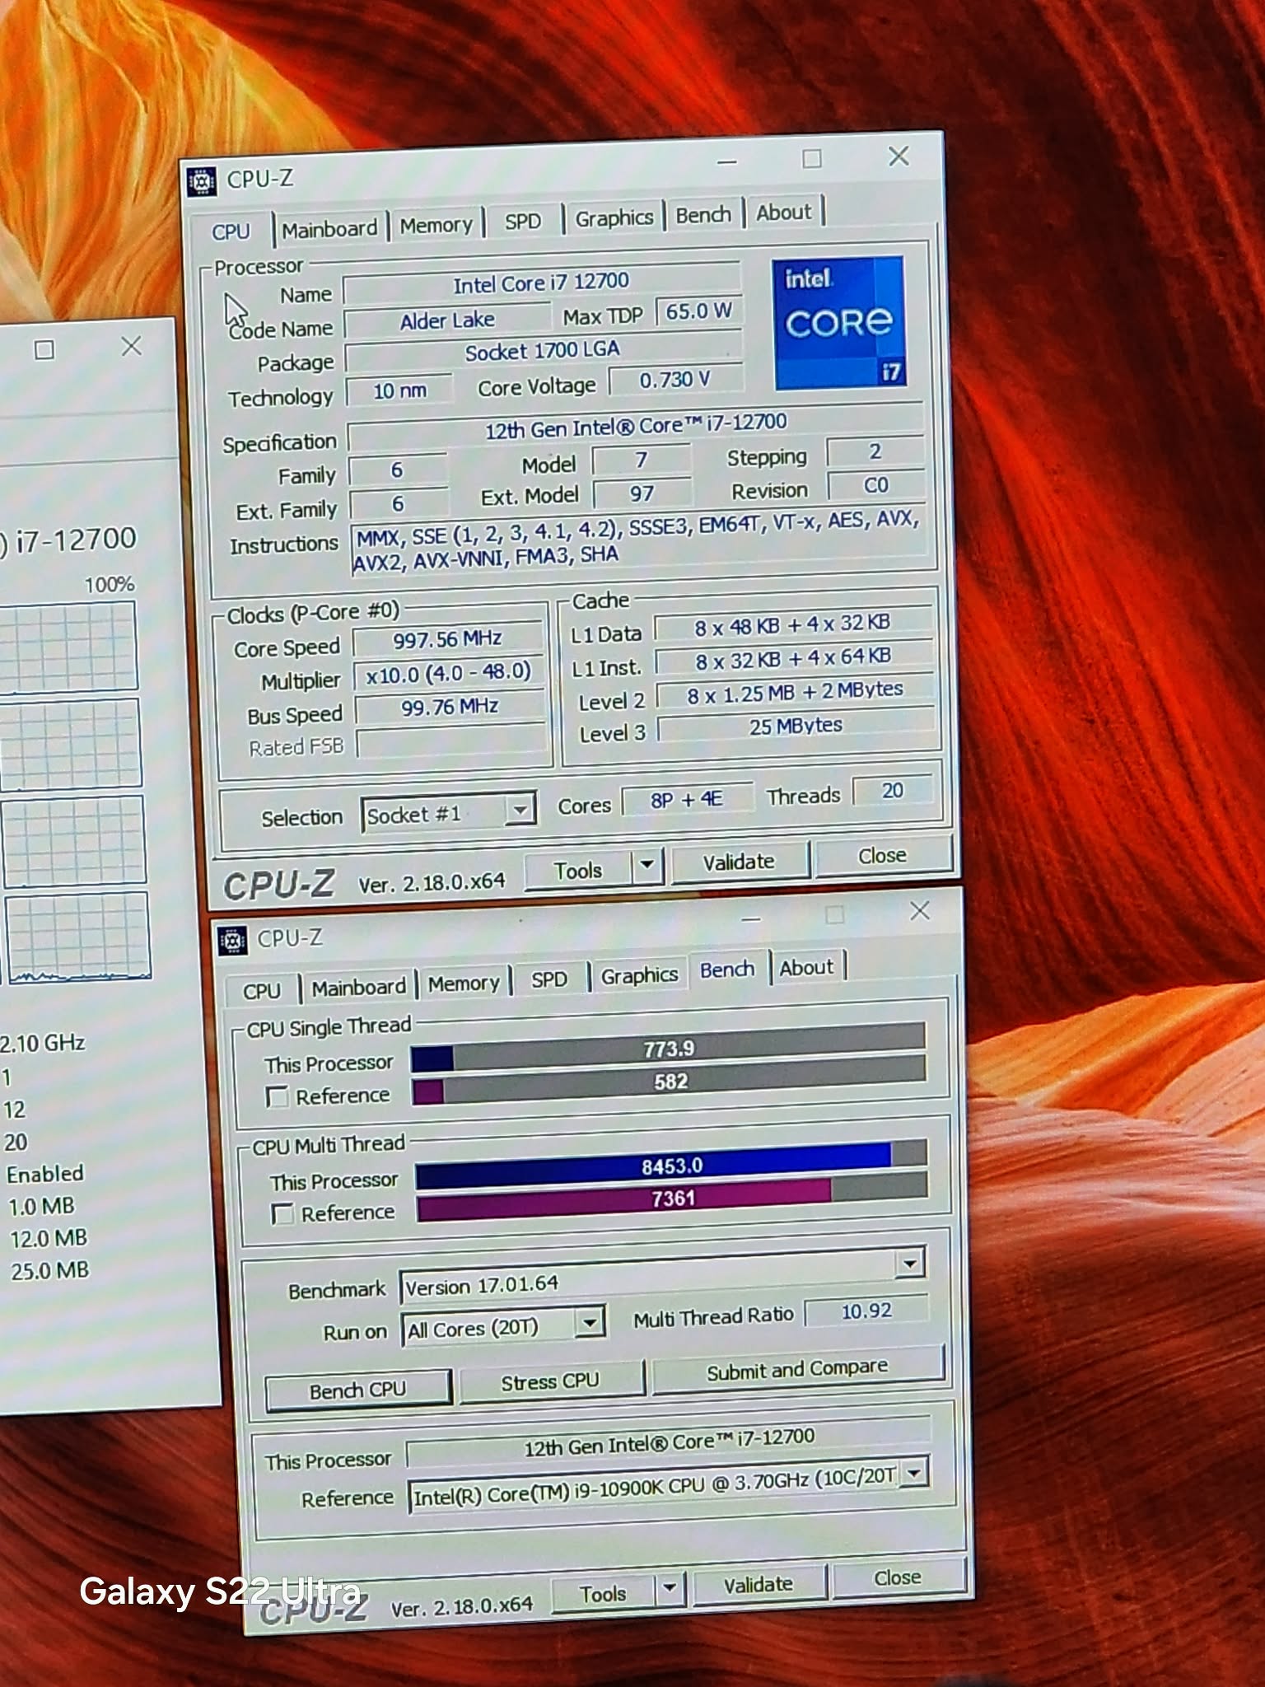The height and width of the screenshot is (1687, 1265).
Task: Click the CPU-Z icon in upper window title bar
Action: [202, 181]
